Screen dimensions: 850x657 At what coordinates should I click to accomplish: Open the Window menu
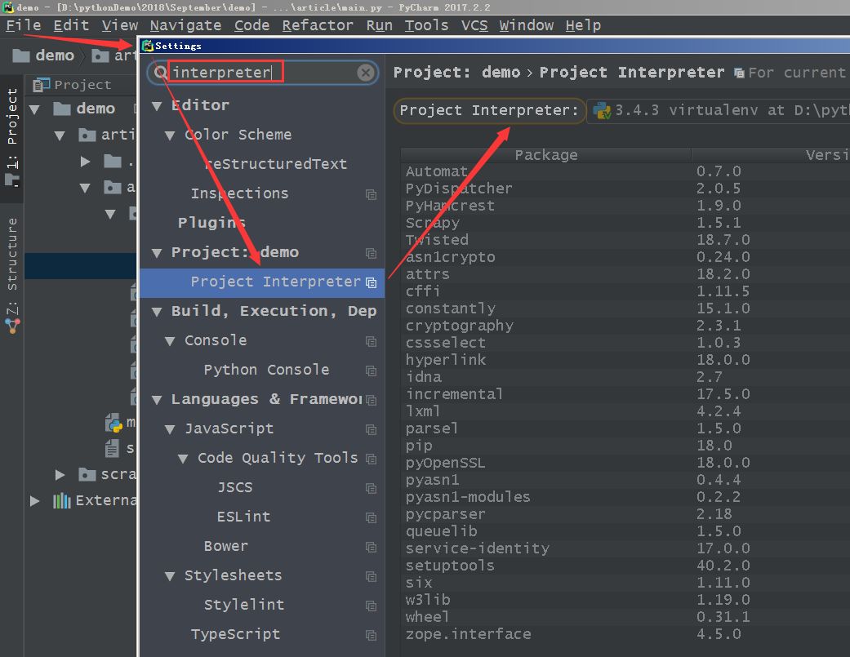click(527, 25)
